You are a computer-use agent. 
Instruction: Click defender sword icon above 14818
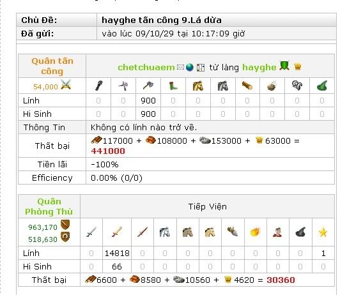pyautogui.click(x=117, y=232)
